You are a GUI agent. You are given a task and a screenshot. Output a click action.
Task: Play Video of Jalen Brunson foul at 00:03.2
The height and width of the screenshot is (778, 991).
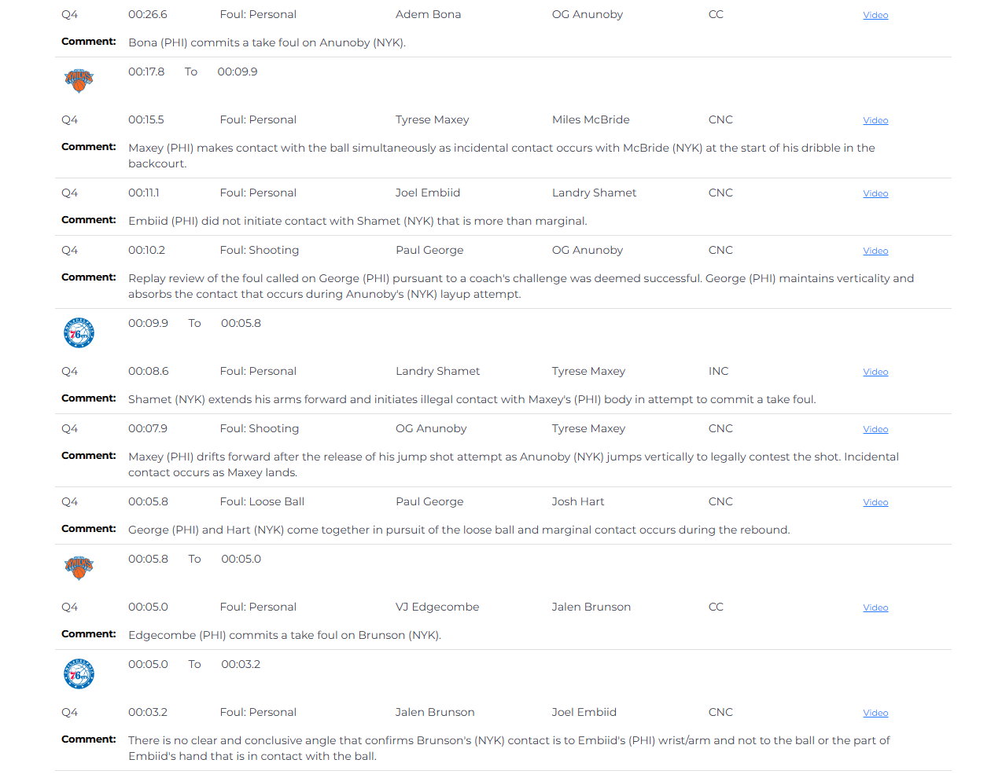(x=875, y=713)
